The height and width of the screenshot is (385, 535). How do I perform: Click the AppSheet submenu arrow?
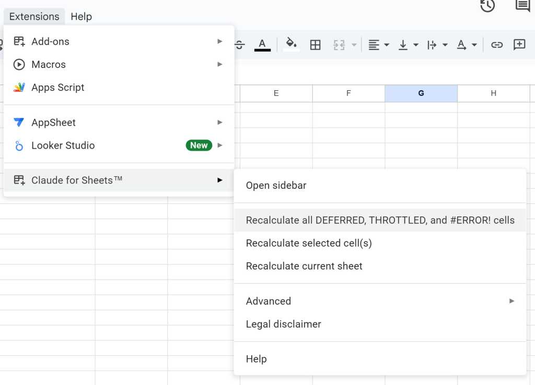(220, 122)
